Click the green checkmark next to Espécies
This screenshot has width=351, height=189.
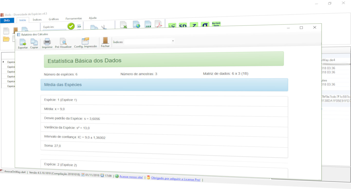coord(71,26)
